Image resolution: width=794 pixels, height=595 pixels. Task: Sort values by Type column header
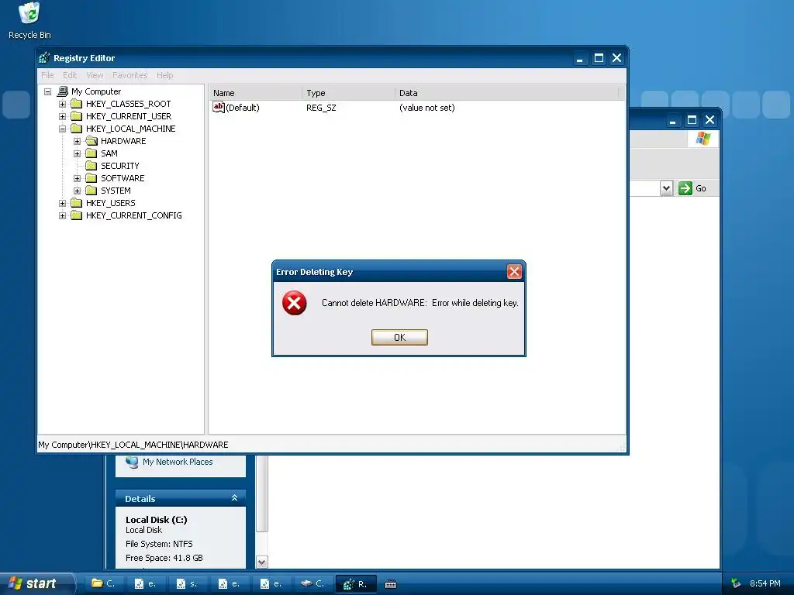(x=348, y=93)
